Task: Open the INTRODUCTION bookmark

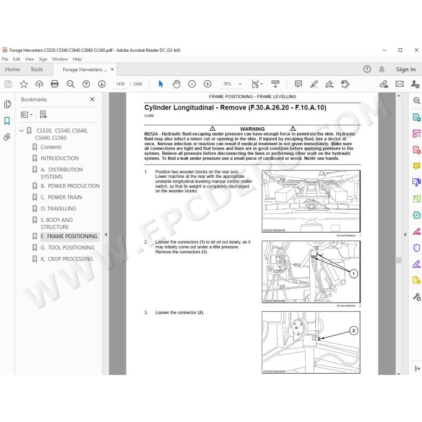Action: click(60, 158)
